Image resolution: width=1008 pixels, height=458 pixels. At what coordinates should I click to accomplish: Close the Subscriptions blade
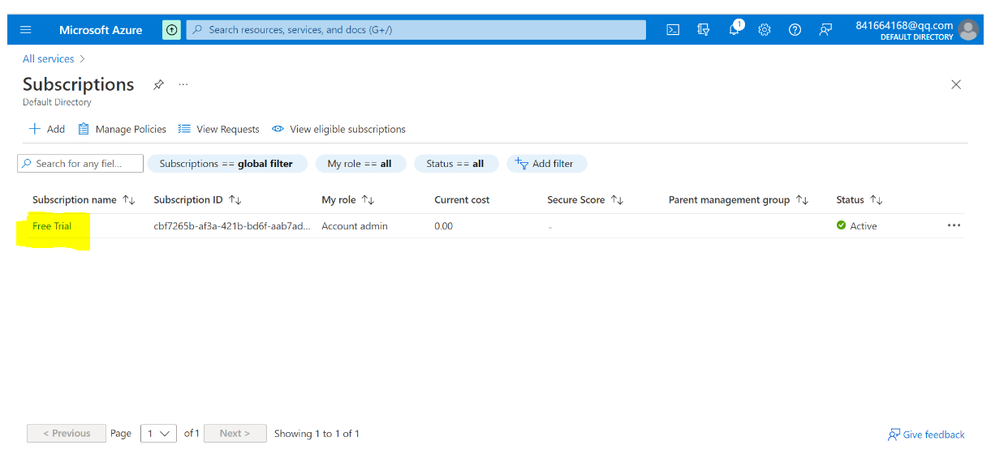[x=956, y=84]
